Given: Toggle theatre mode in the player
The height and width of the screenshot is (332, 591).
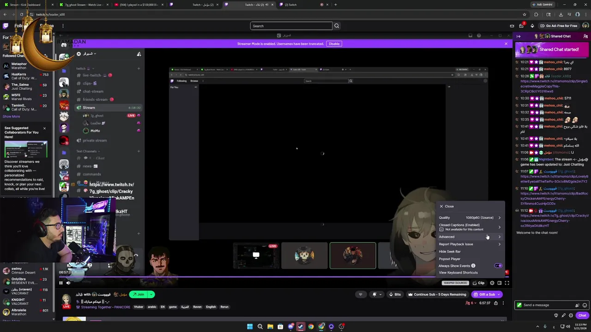Looking at the screenshot, I should coord(500,283).
